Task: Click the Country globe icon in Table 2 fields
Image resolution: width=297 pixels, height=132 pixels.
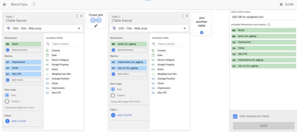Action: click(153, 50)
